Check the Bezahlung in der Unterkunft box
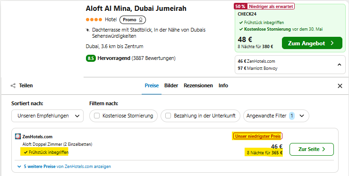The height and width of the screenshot is (176, 349). pos(168,116)
